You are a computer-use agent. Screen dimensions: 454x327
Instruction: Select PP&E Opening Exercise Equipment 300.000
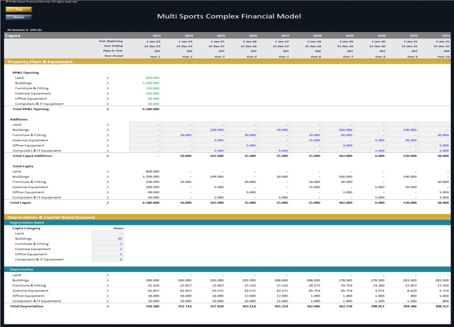(x=152, y=93)
